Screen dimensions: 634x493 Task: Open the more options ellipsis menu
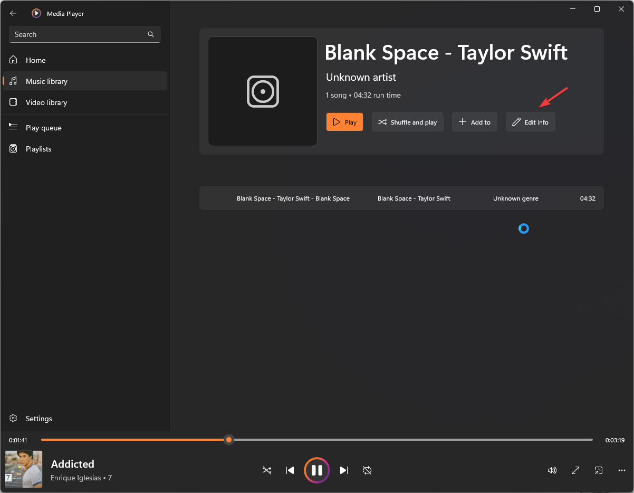click(x=622, y=470)
